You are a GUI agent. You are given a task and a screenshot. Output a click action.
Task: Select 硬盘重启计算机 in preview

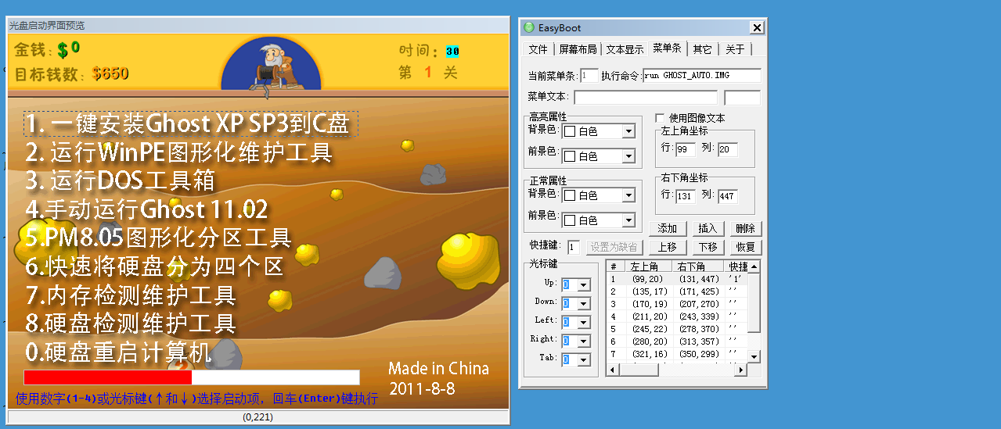pyautogui.click(x=119, y=352)
